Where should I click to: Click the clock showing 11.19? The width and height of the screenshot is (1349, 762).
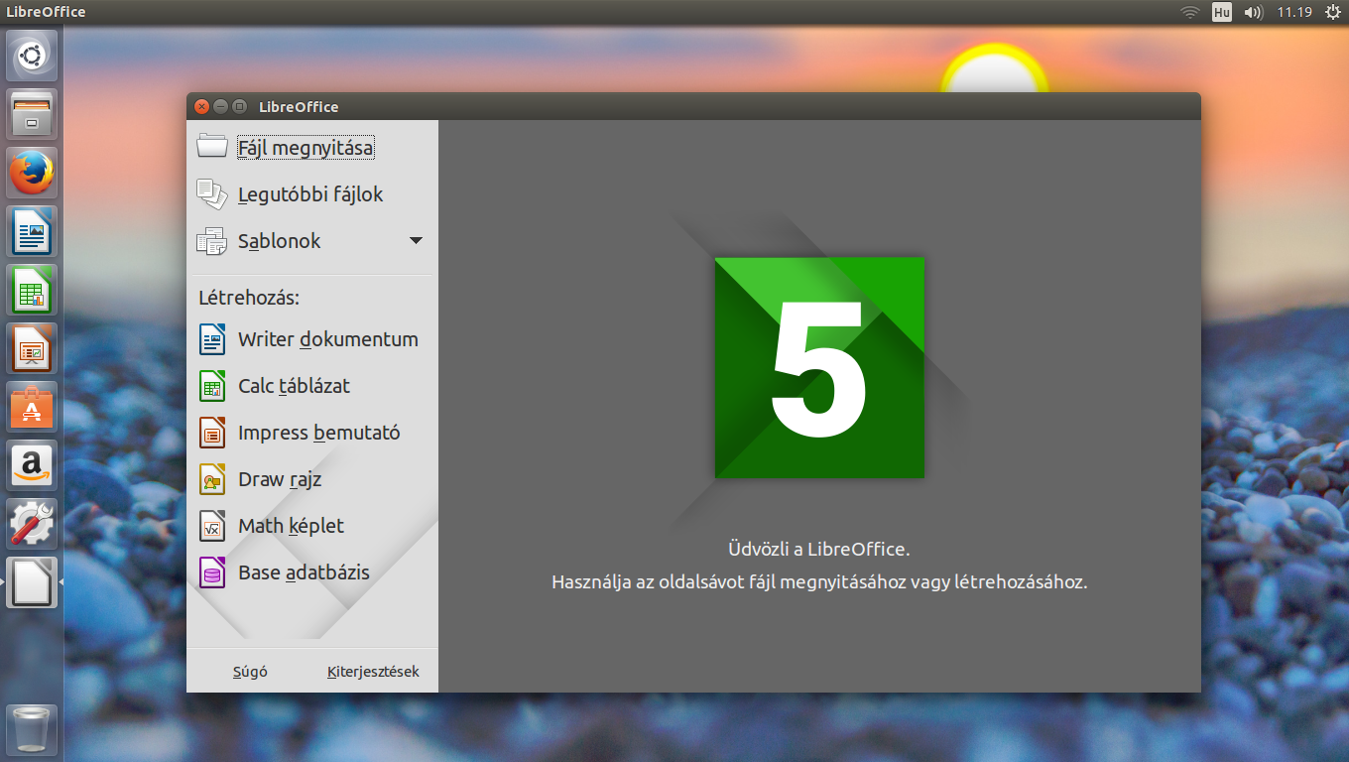(x=1293, y=12)
